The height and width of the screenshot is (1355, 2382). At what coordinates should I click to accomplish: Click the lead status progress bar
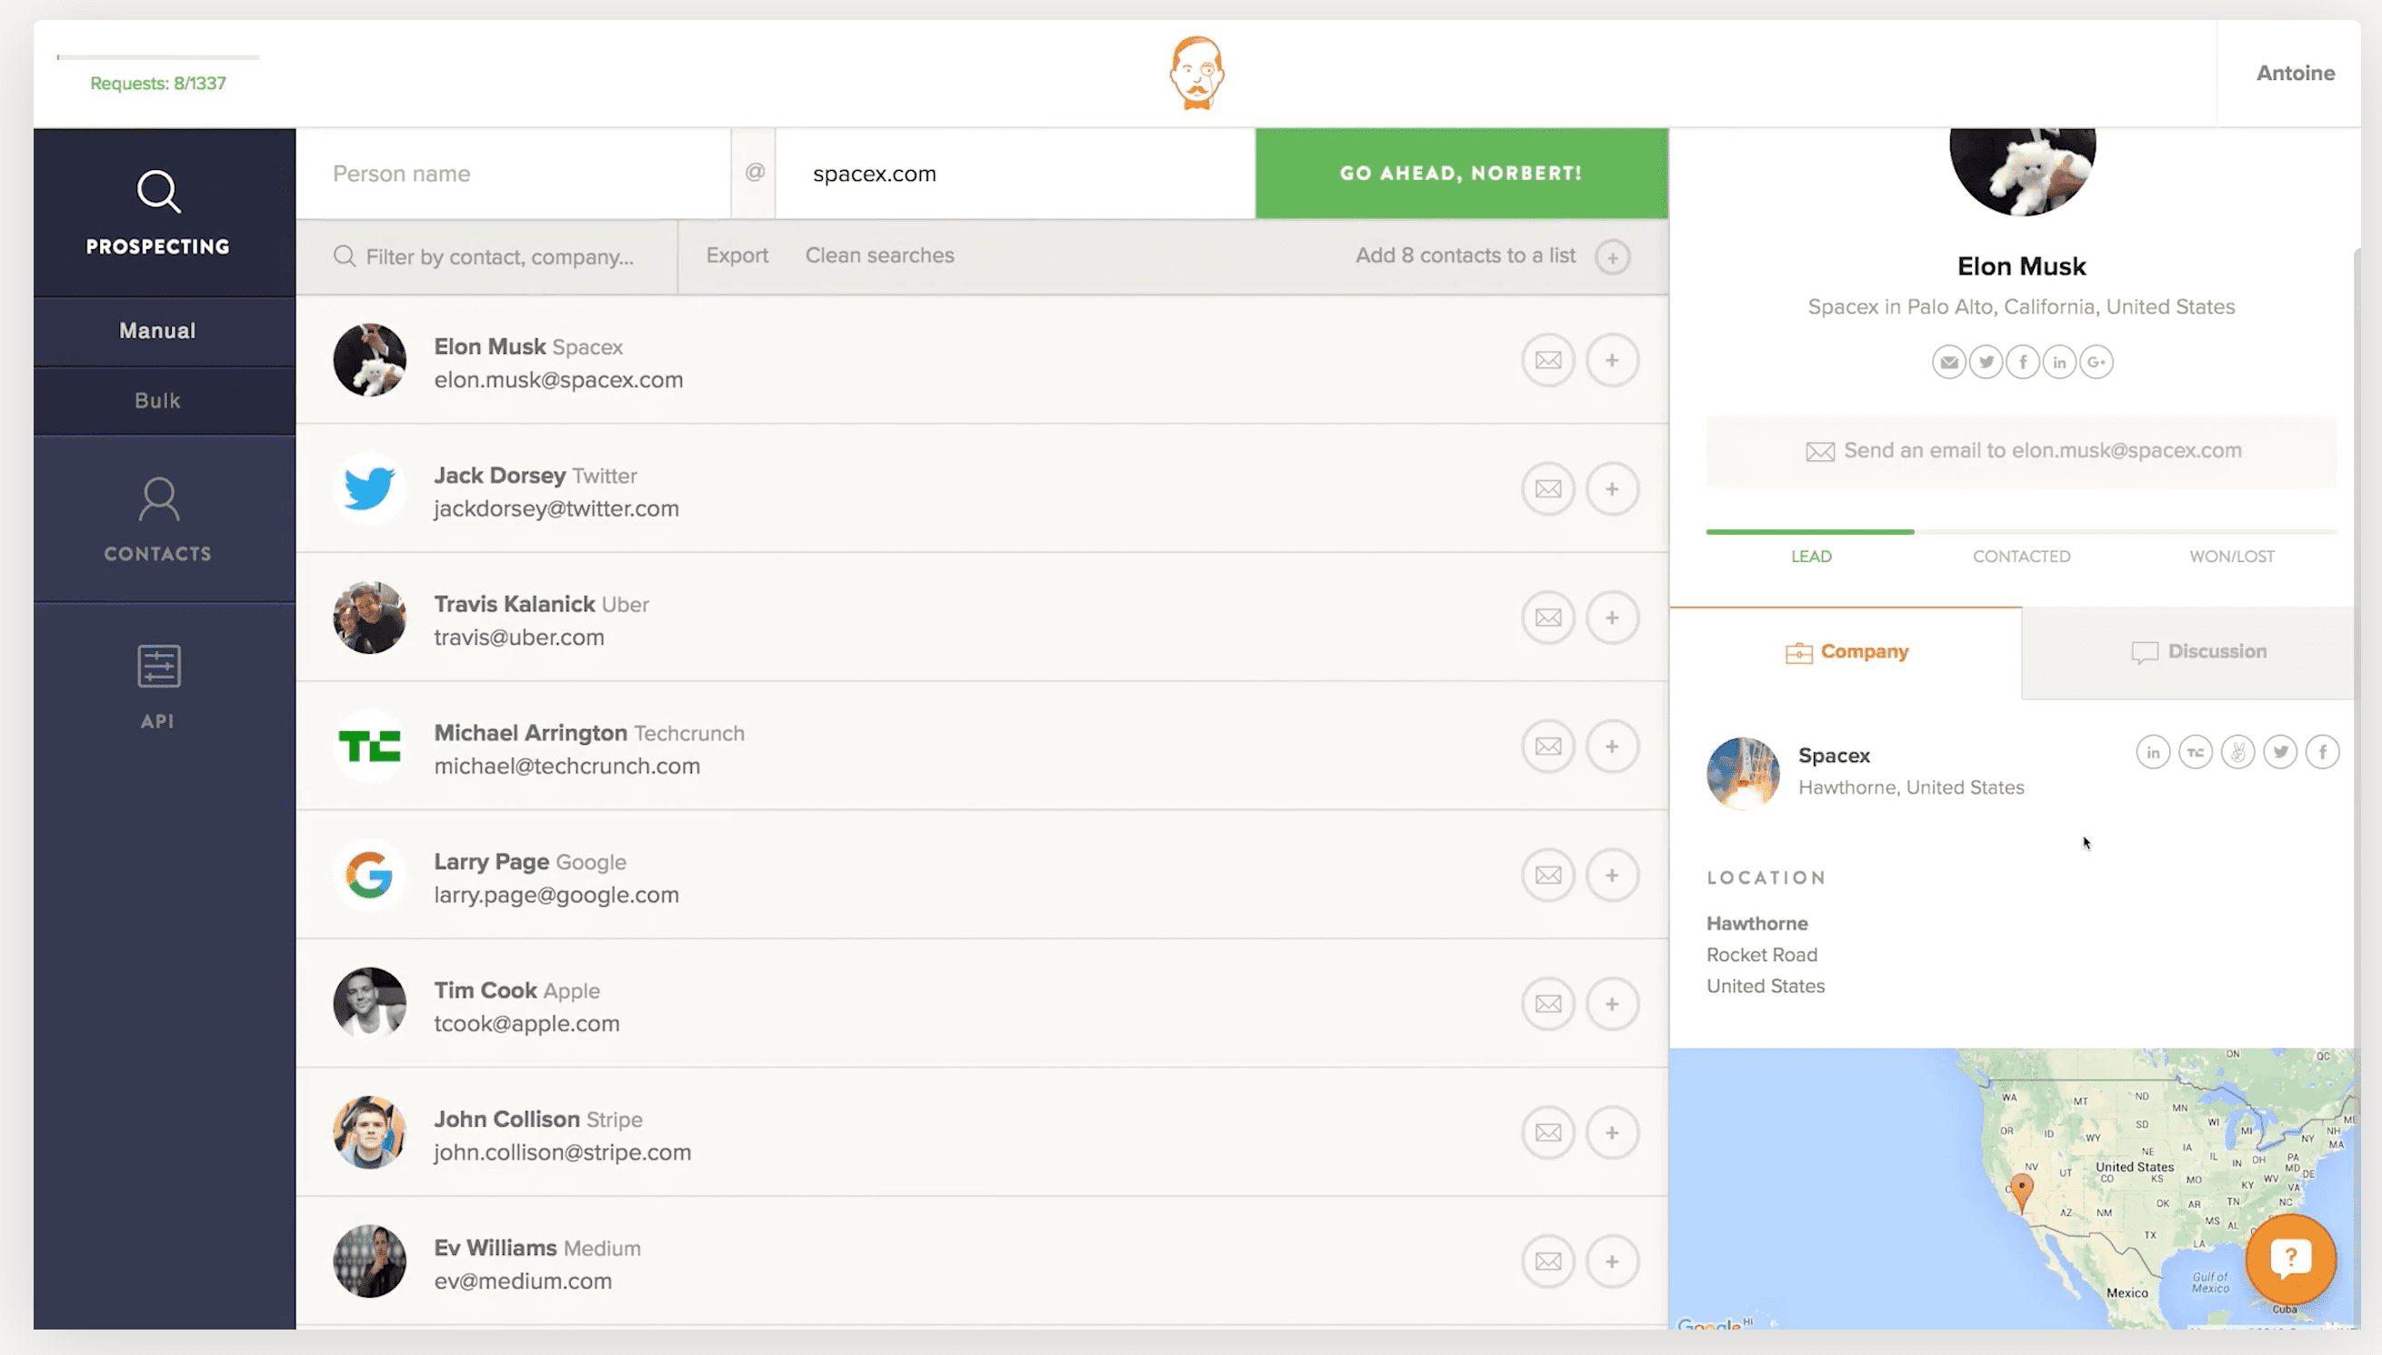2021,531
